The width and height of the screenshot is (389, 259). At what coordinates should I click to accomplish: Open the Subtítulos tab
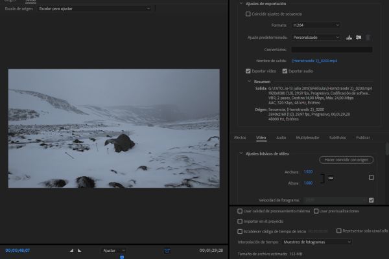point(337,138)
